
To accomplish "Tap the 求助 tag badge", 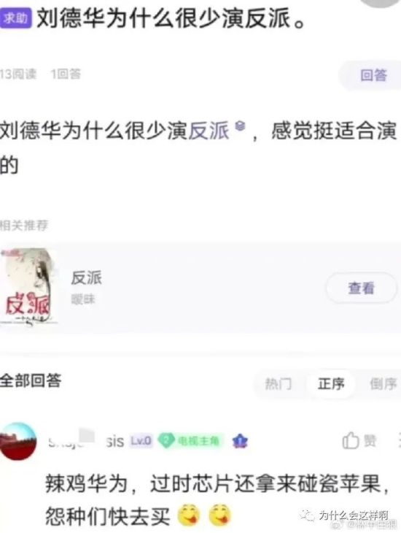I will tap(15, 18).
